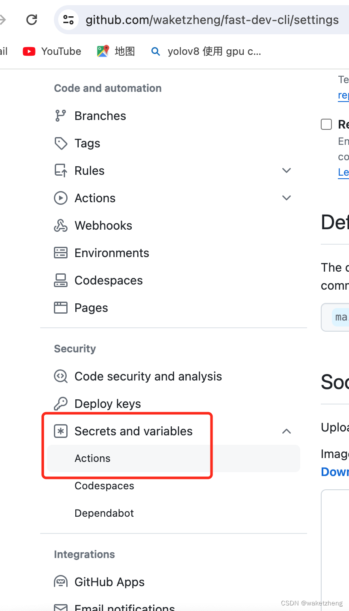Open the YouTube bookmark
Viewport: 349px width, 611px height.
[52, 51]
